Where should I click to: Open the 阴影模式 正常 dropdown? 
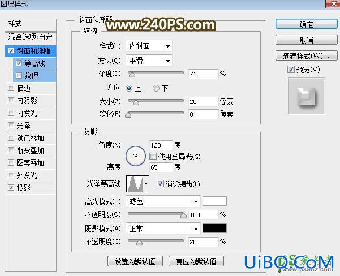[x=163, y=228]
